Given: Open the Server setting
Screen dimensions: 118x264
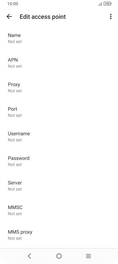Looking at the screenshot, I should coord(59,186).
